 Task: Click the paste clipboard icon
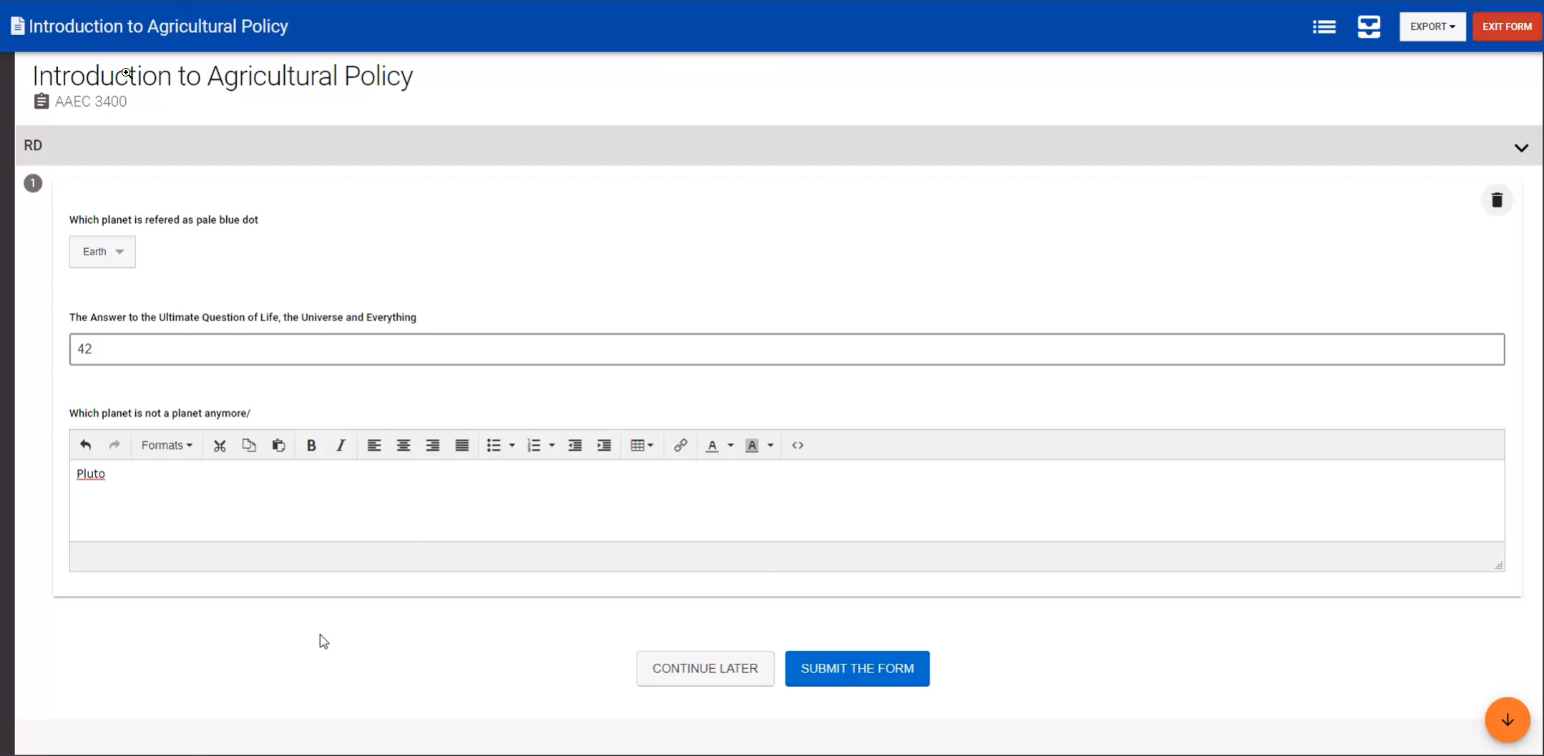278,445
